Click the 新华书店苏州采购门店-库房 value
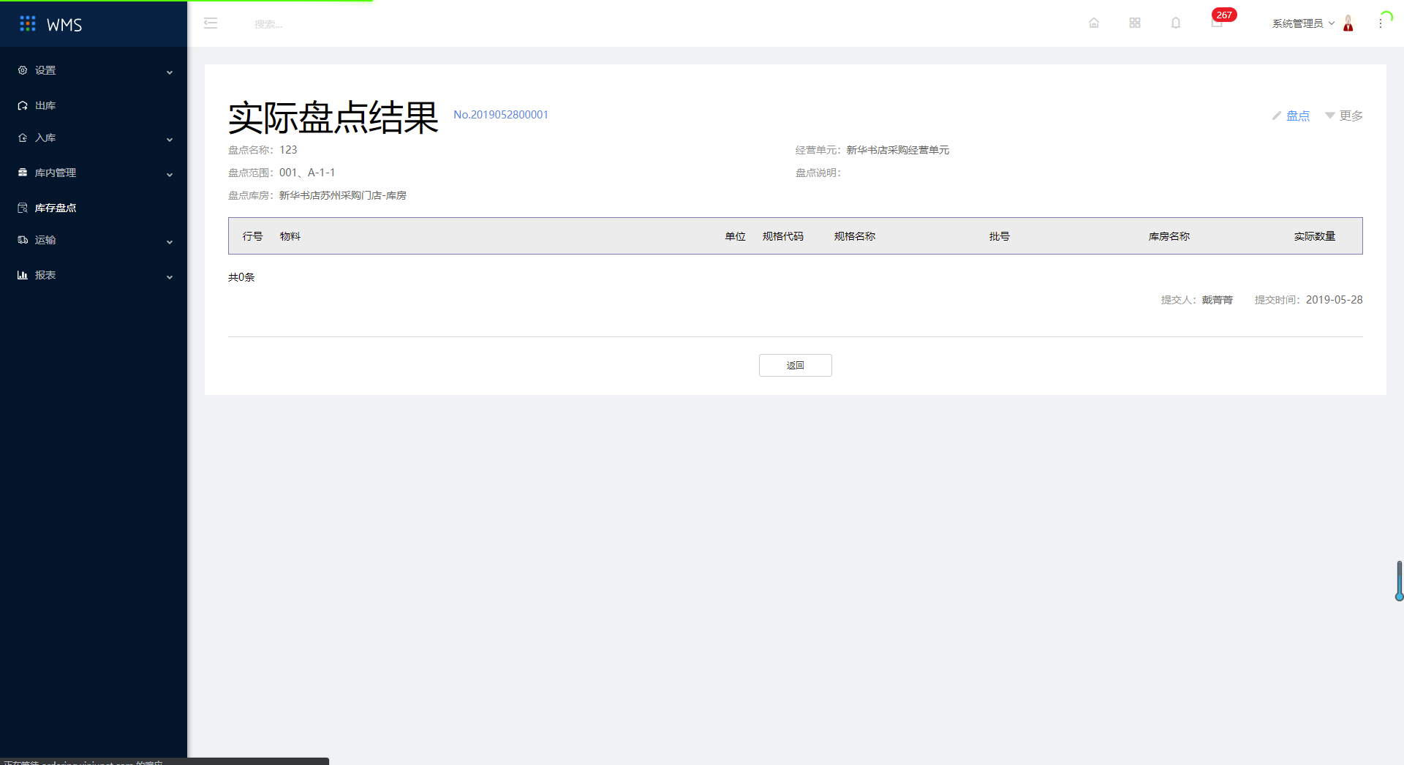 pyautogui.click(x=343, y=195)
